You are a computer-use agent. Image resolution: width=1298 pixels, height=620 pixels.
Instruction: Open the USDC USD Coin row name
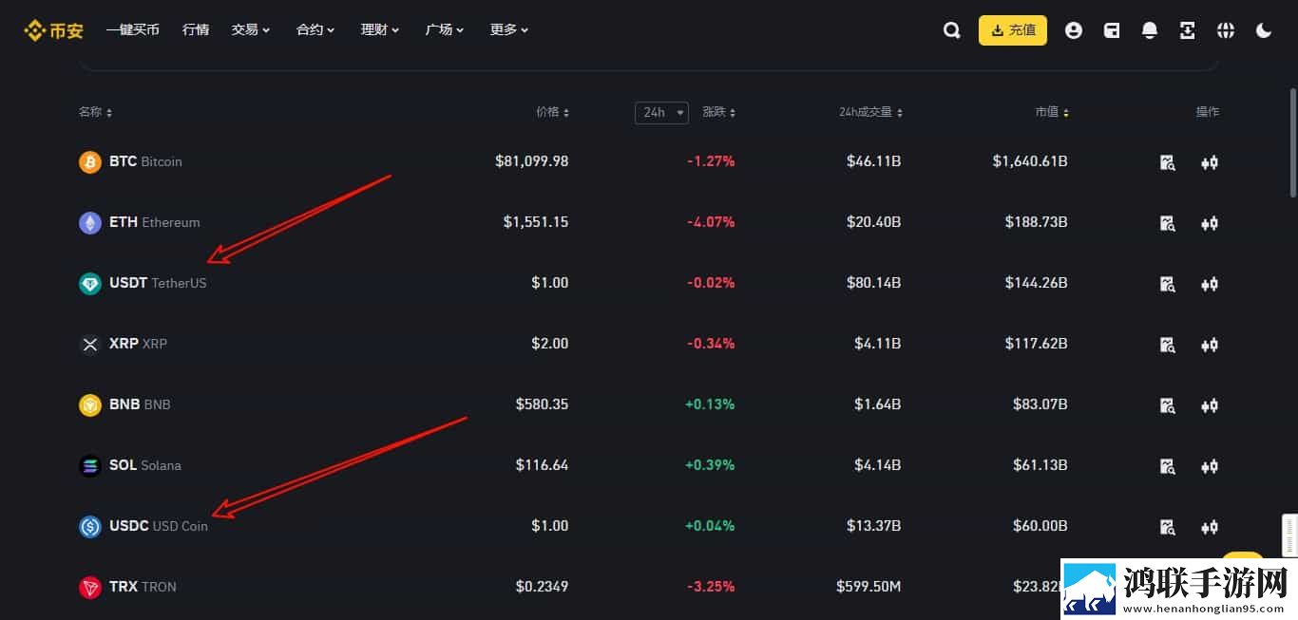(x=159, y=526)
